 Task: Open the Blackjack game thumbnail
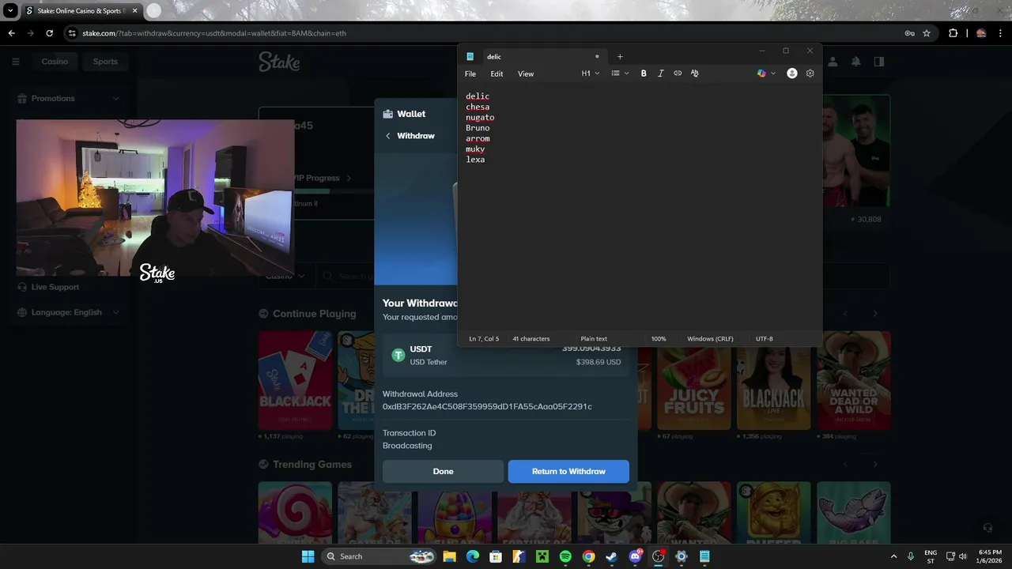click(295, 380)
